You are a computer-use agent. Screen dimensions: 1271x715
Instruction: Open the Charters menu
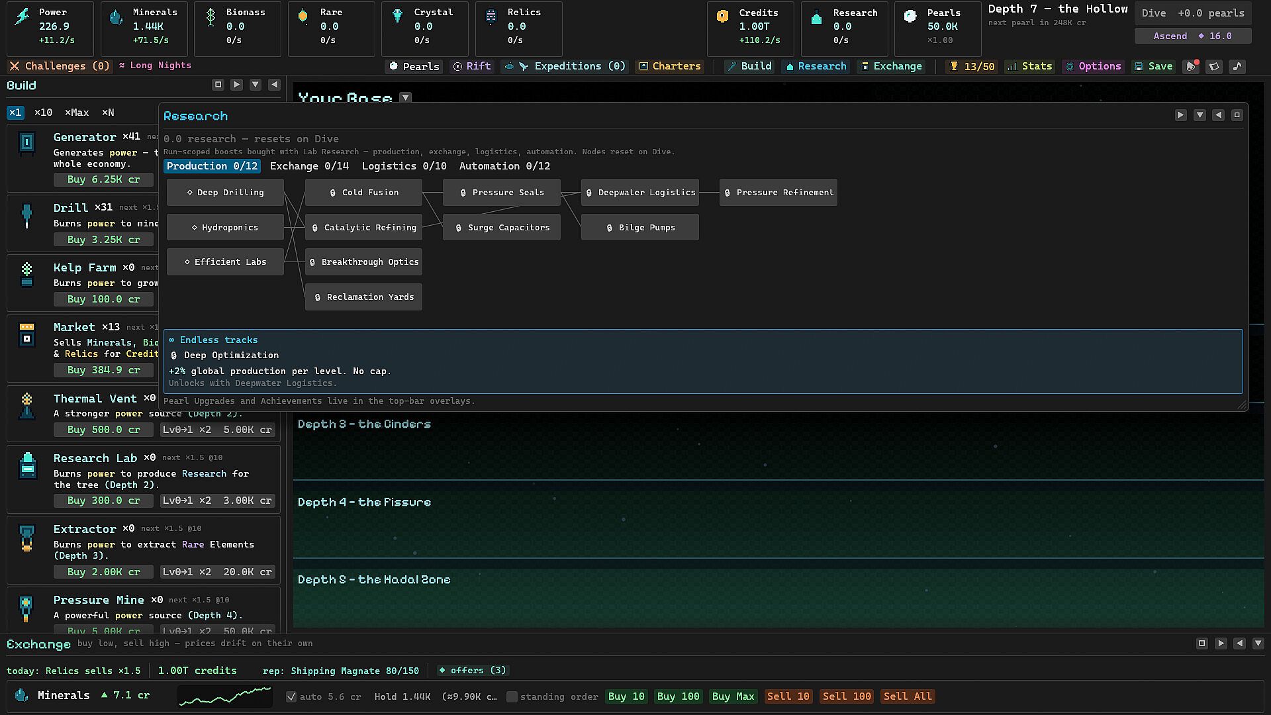(669, 66)
